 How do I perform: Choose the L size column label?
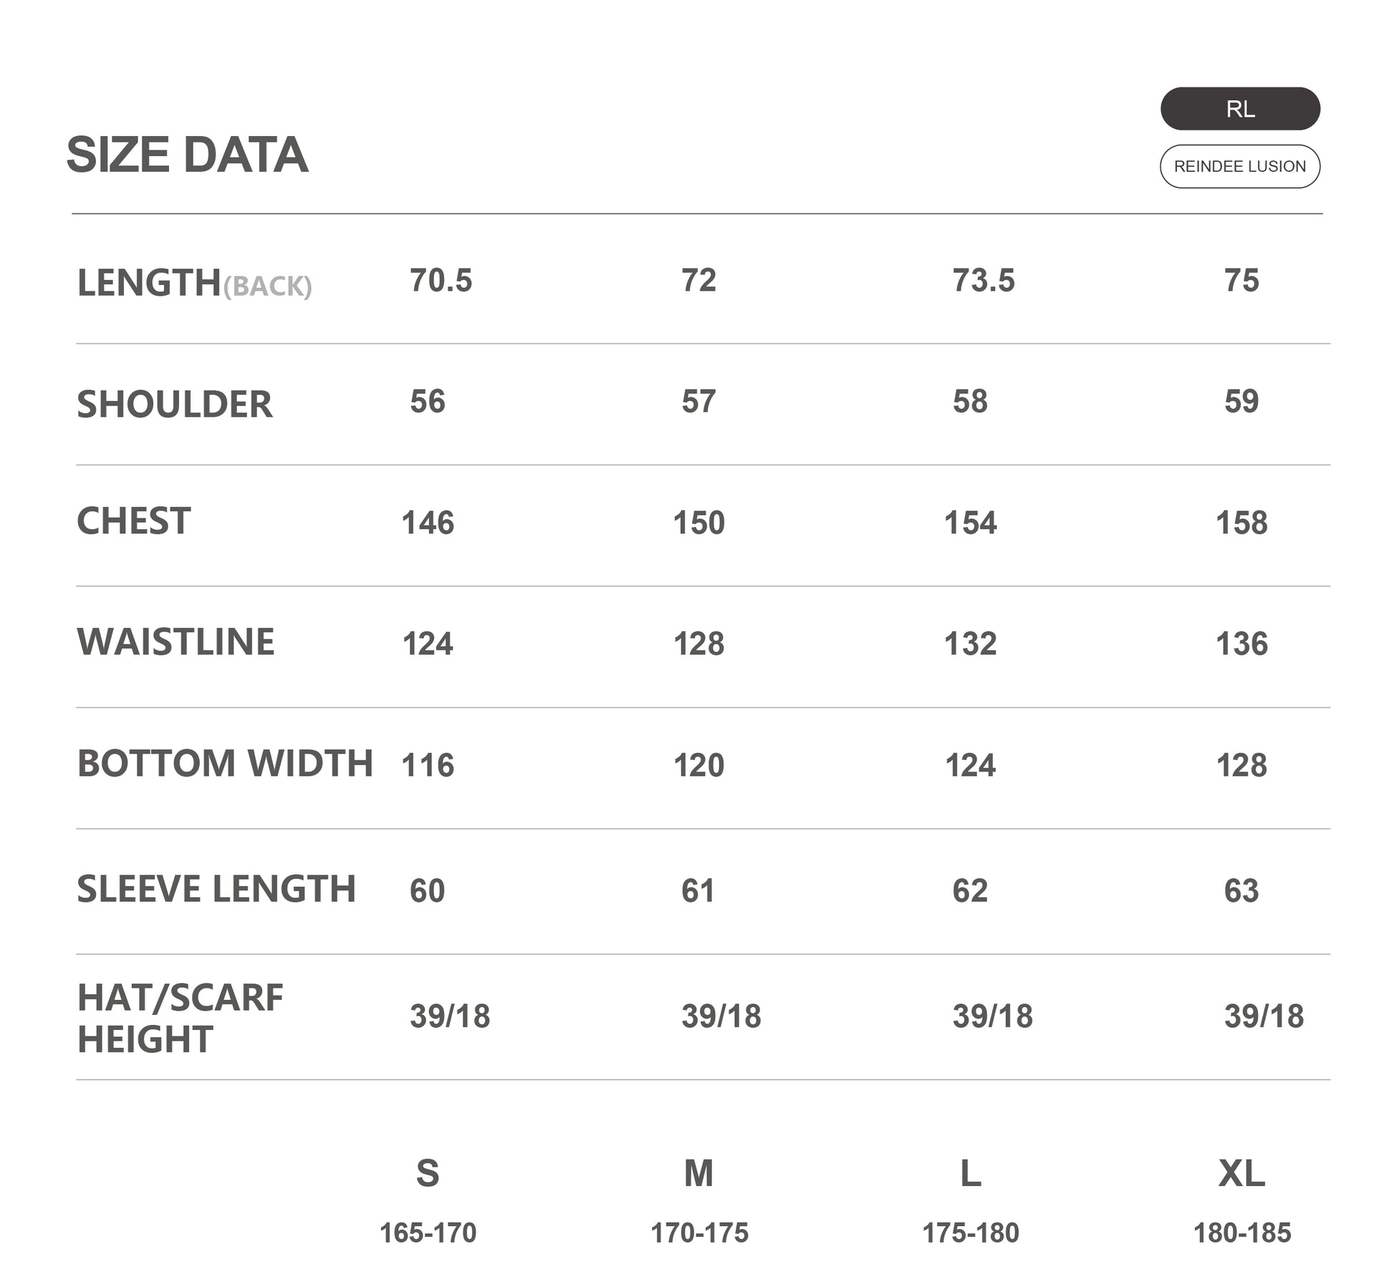click(x=970, y=1173)
